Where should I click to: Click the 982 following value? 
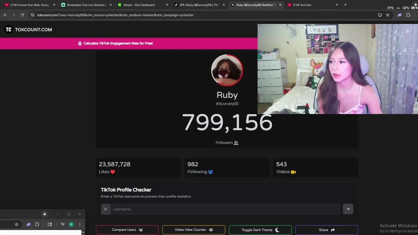click(193, 164)
